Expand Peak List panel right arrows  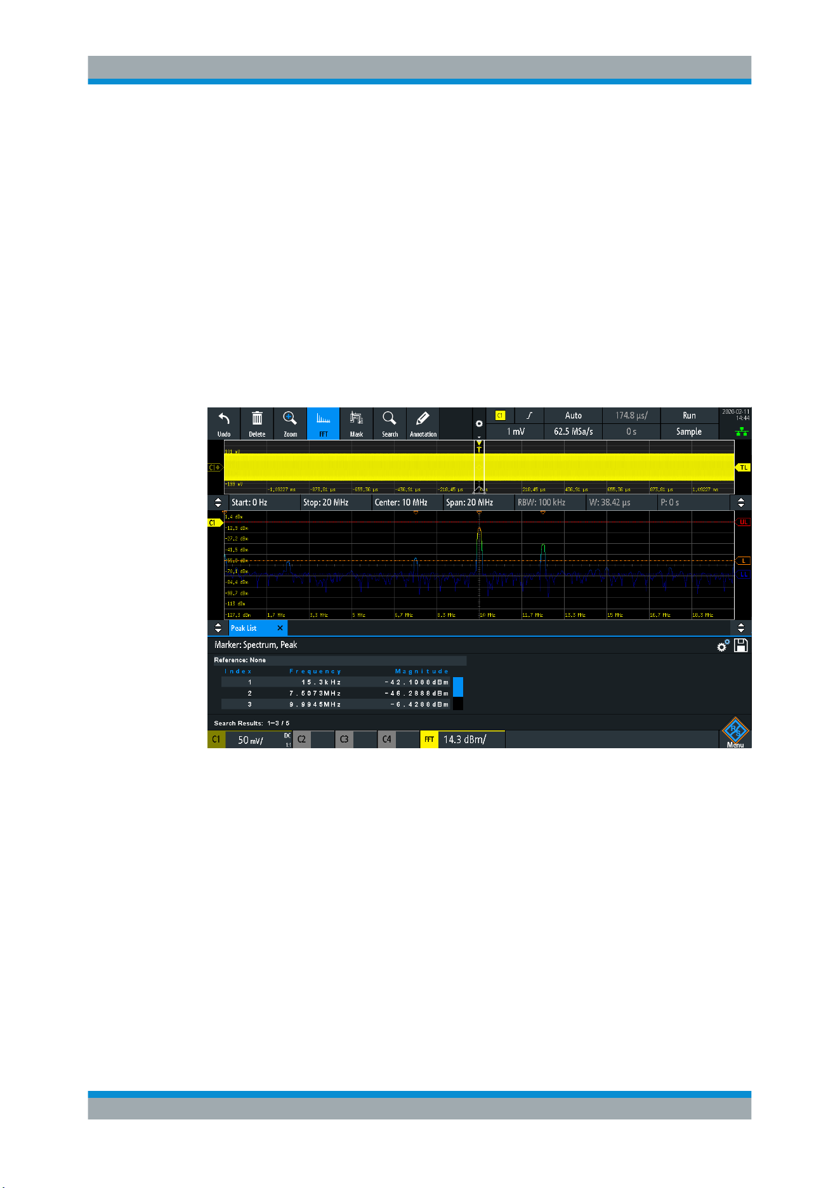pyautogui.click(x=741, y=628)
